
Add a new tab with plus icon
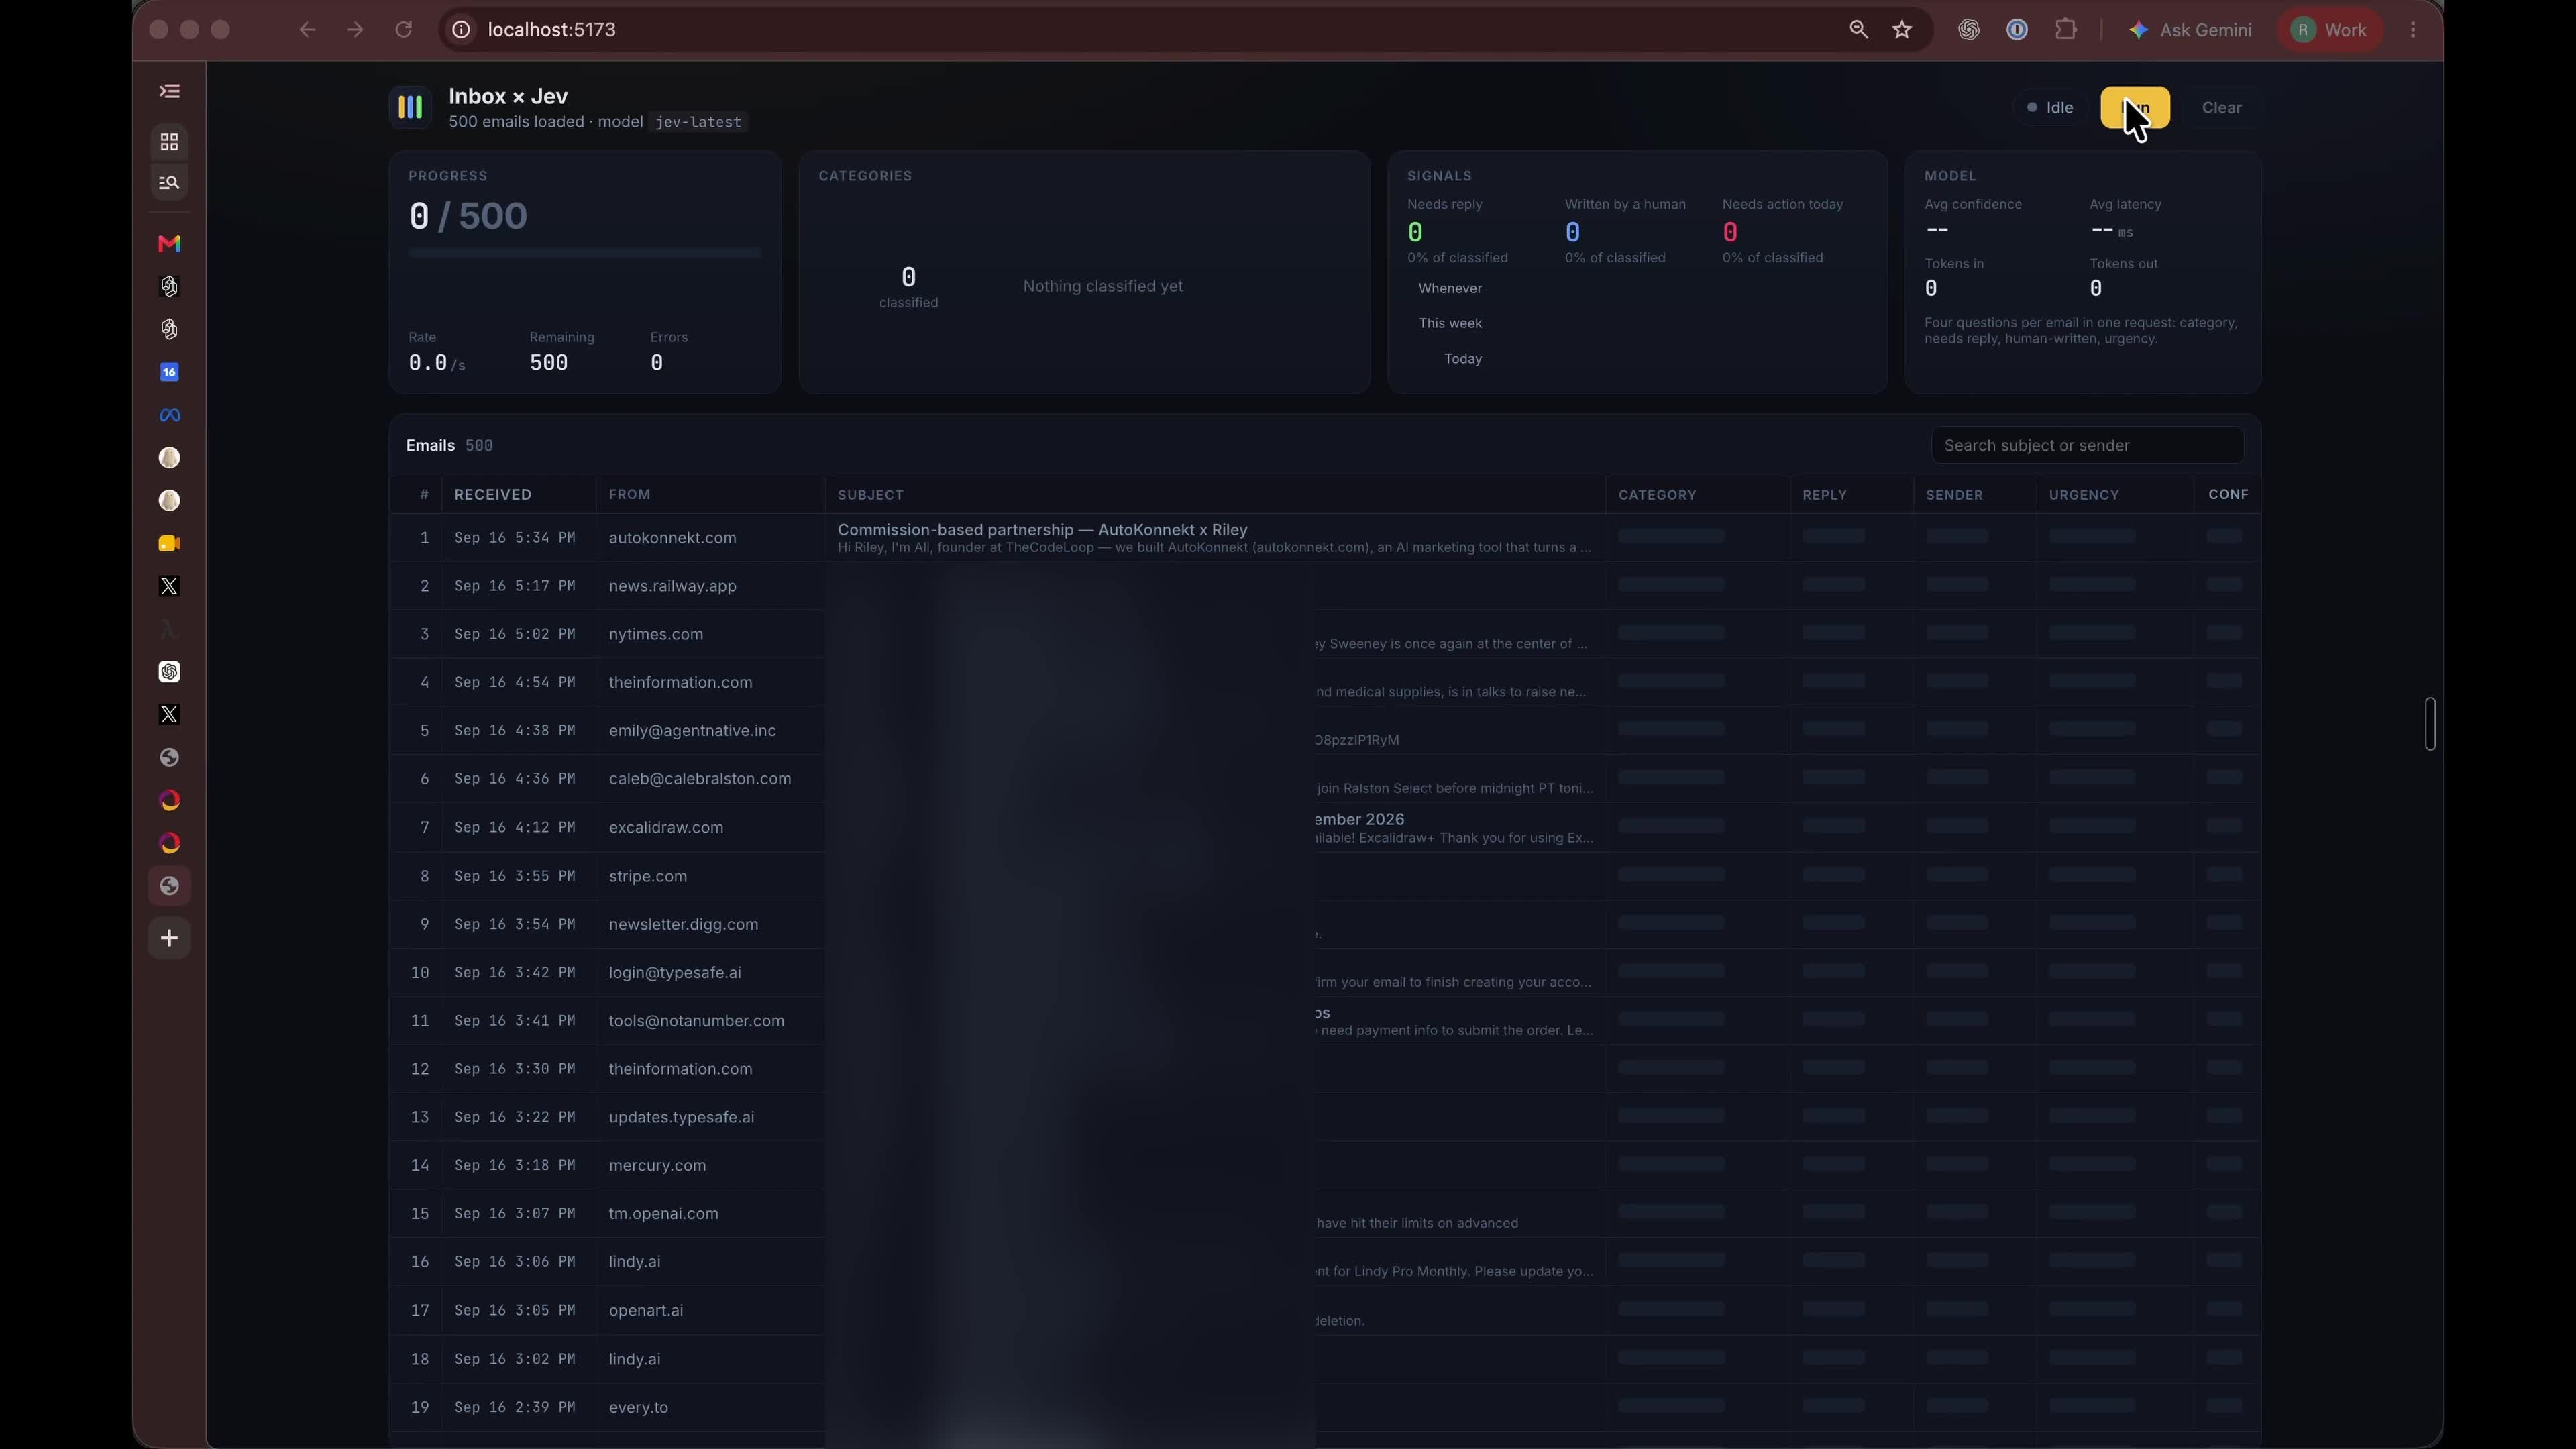[x=169, y=938]
